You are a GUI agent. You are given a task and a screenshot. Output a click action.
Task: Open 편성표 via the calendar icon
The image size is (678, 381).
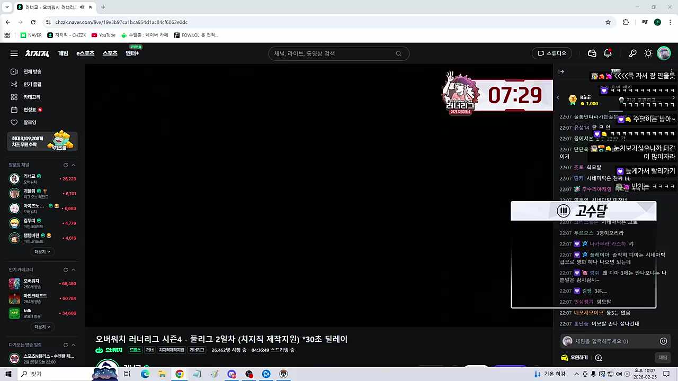pos(13,110)
